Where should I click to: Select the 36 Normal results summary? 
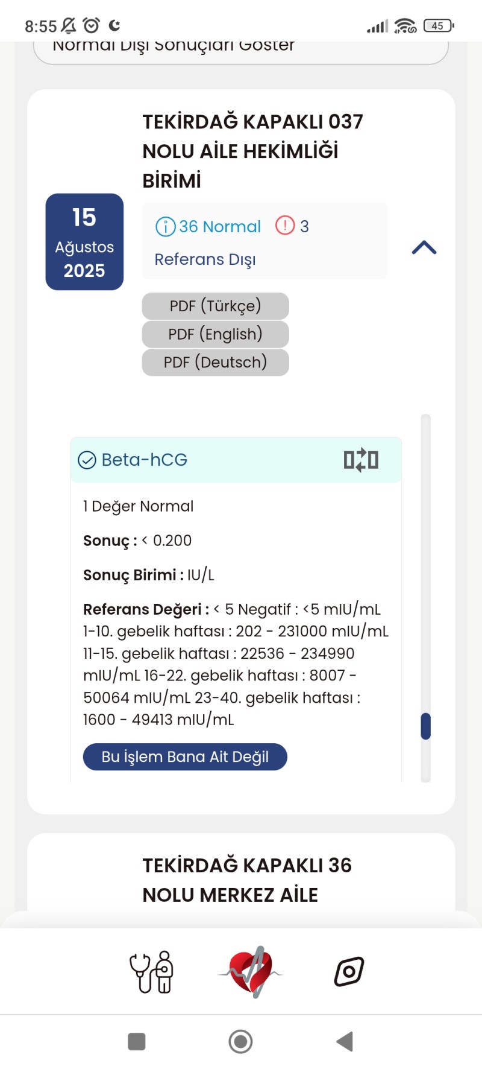point(208,227)
